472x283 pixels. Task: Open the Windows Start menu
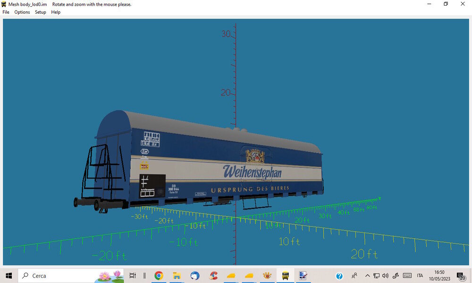pyautogui.click(x=8, y=275)
